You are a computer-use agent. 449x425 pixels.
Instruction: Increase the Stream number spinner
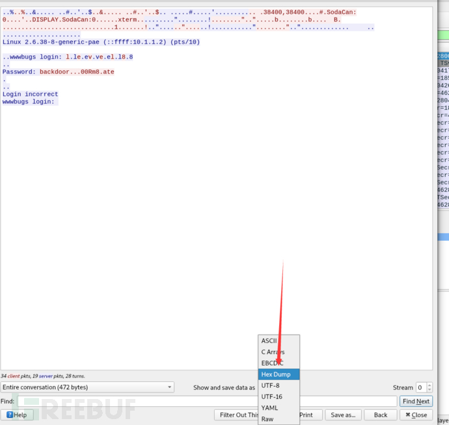coord(429,385)
